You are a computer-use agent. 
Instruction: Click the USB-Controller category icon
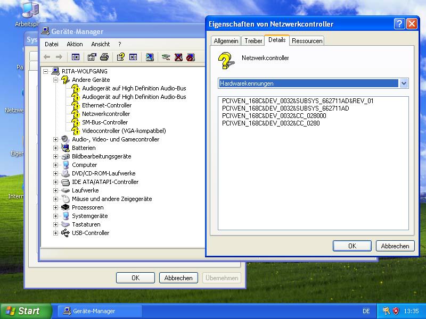[x=65, y=233]
